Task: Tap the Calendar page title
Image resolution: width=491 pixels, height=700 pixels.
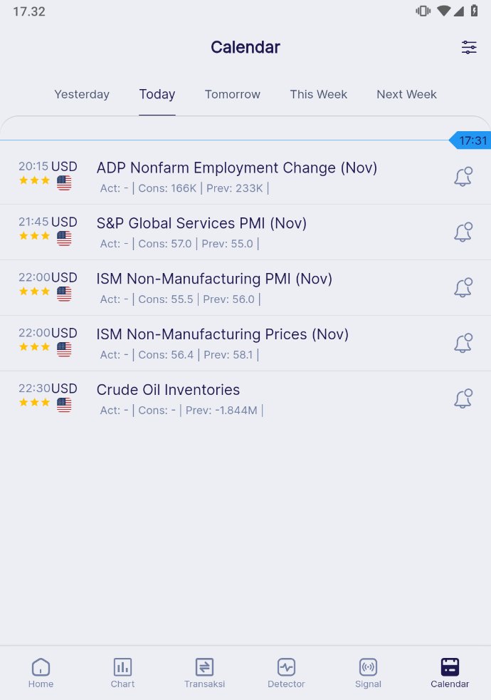Action: pos(245,47)
